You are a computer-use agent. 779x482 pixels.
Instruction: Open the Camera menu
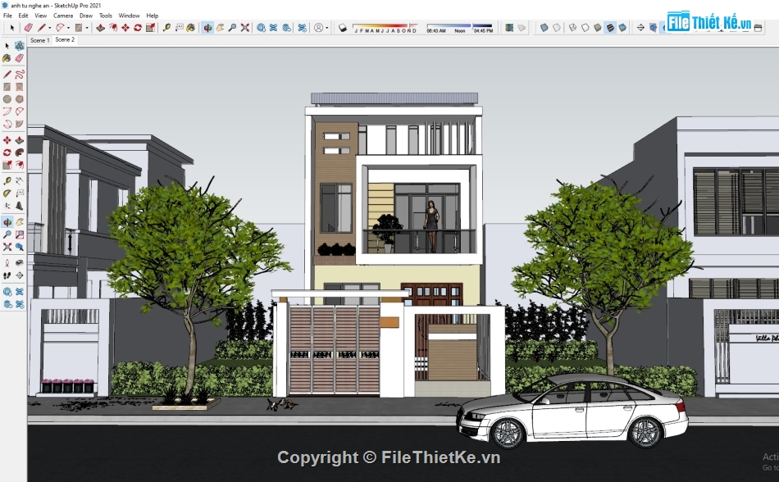pos(63,16)
